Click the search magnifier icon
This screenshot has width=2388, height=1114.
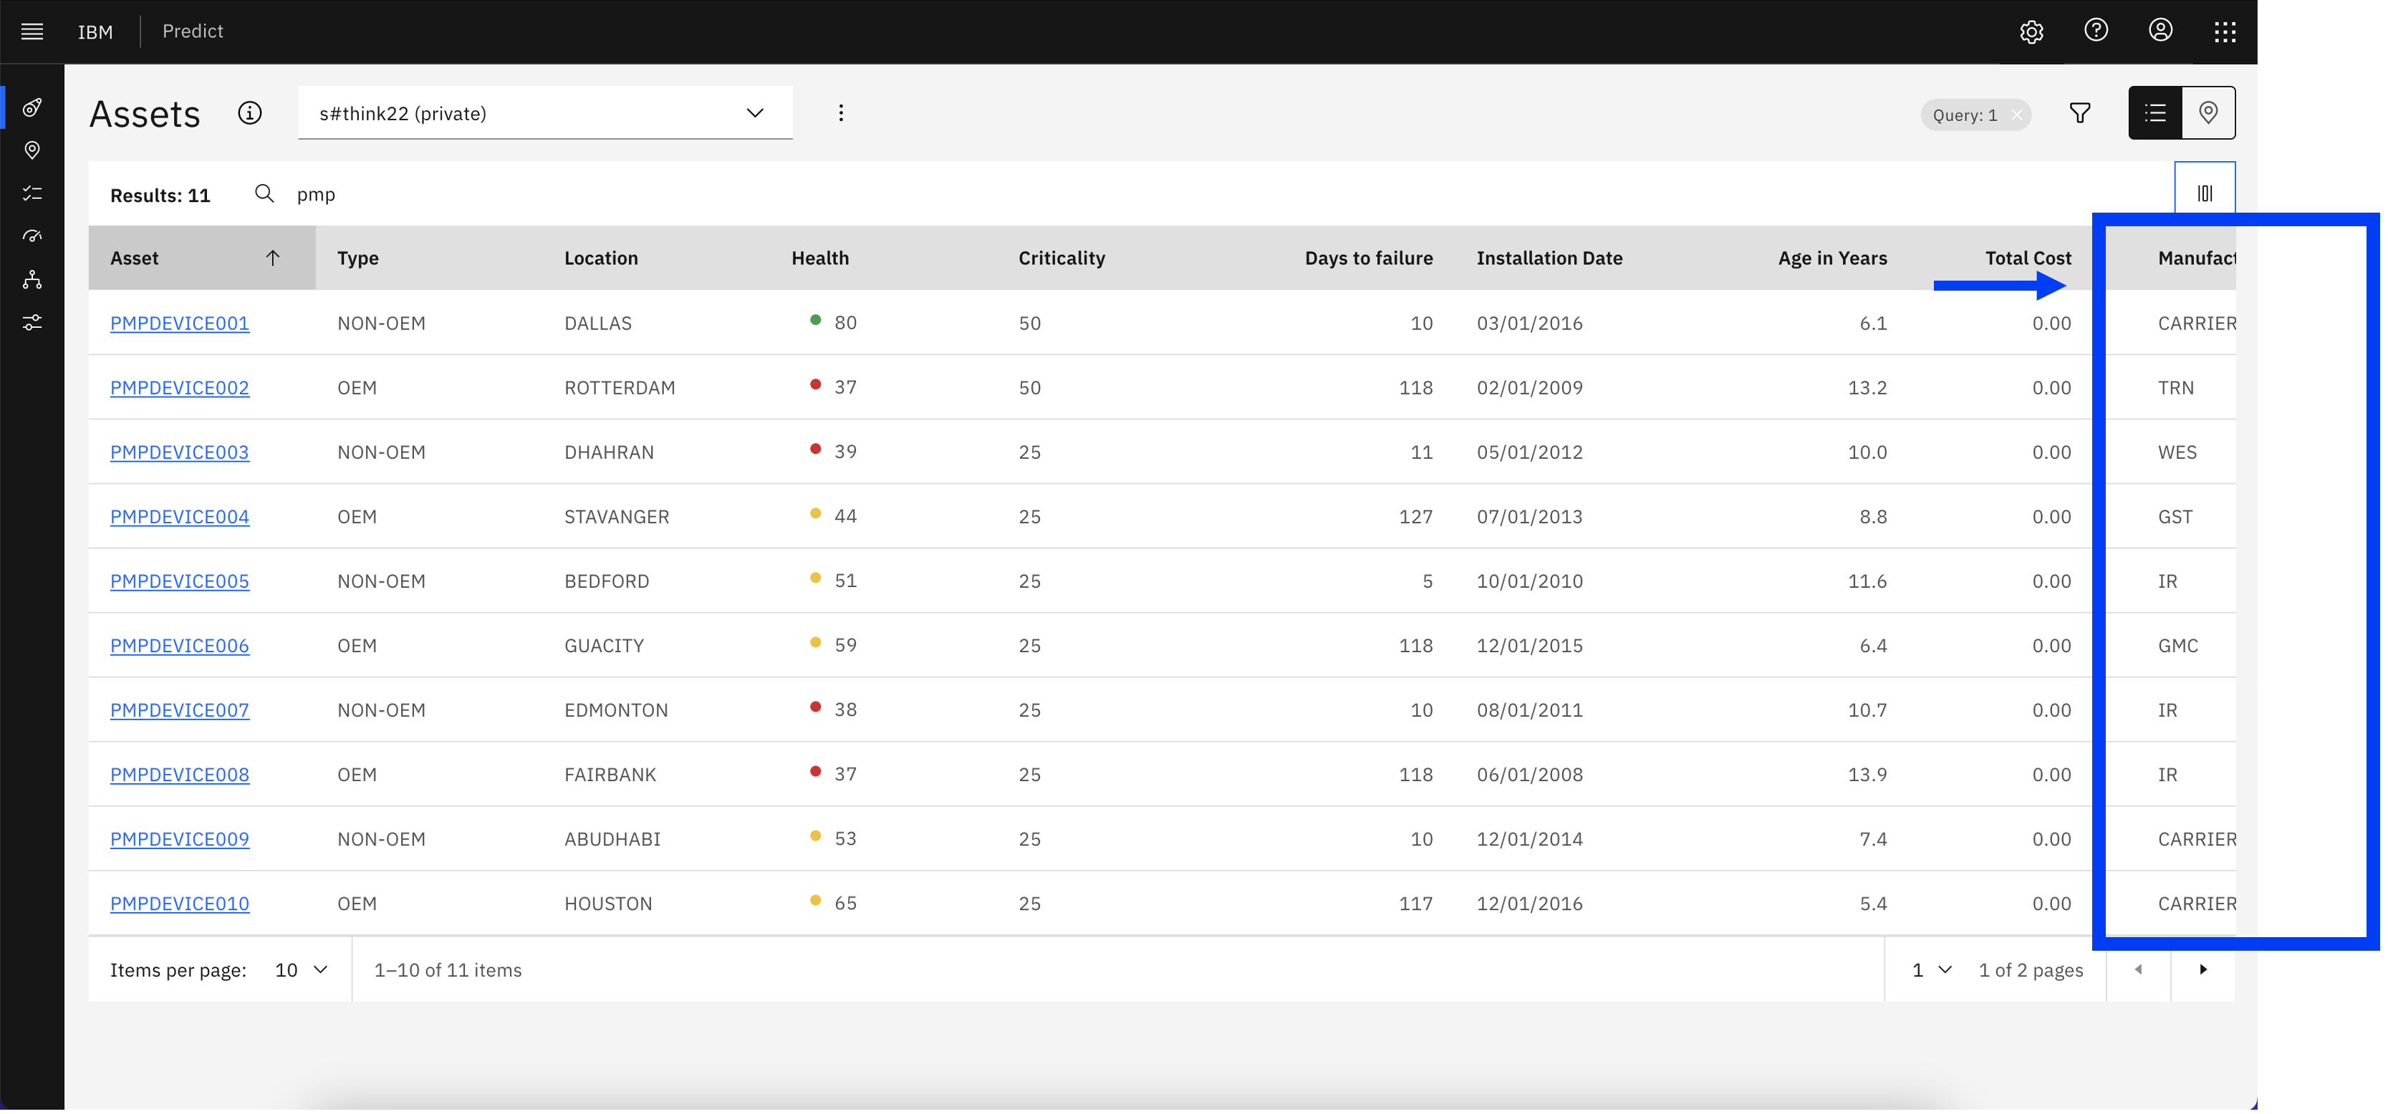pos(264,194)
